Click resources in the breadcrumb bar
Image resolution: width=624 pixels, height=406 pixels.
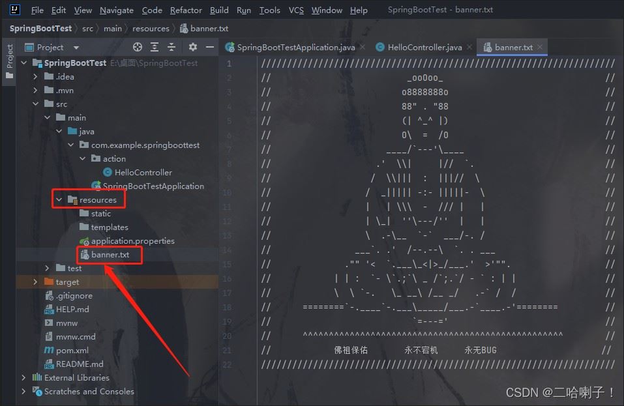[151, 28]
